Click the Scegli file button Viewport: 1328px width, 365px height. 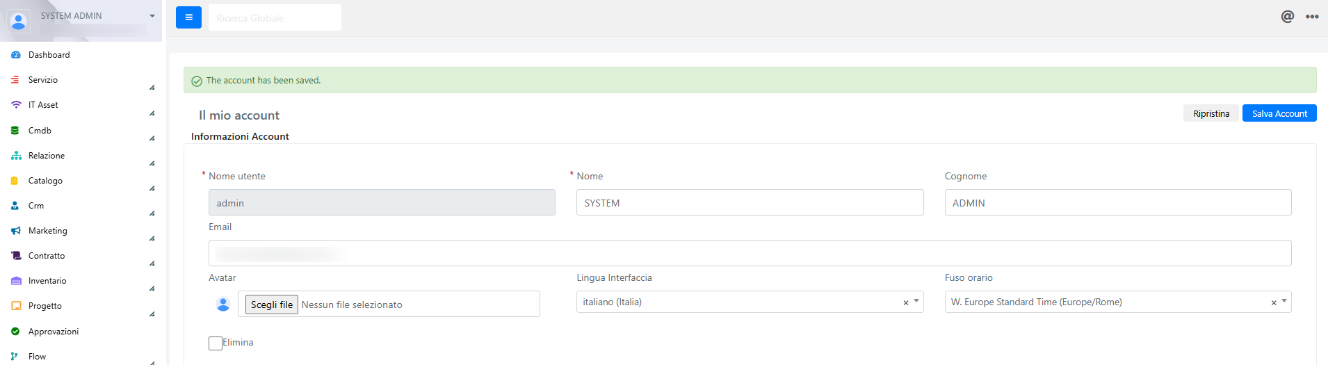coord(272,305)
